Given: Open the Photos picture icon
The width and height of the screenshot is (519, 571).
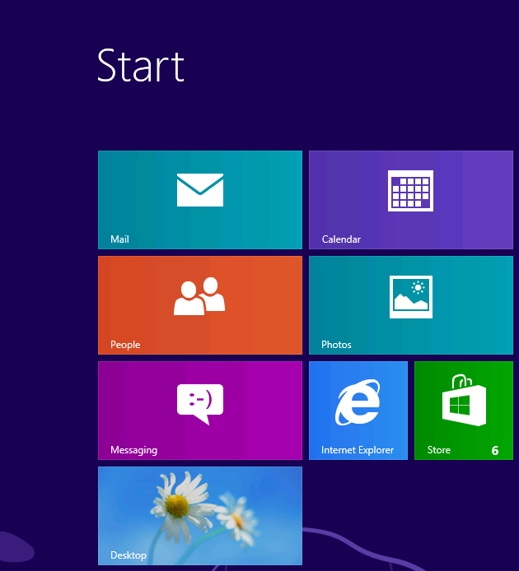Looking at the screenshot, I should pyautogui.click(x=411, y=296).
